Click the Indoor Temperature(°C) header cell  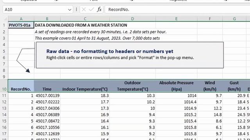tap(85, 86)
